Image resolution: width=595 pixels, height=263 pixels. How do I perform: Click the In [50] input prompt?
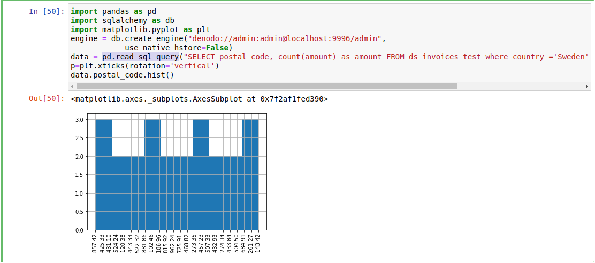(47, 11)
